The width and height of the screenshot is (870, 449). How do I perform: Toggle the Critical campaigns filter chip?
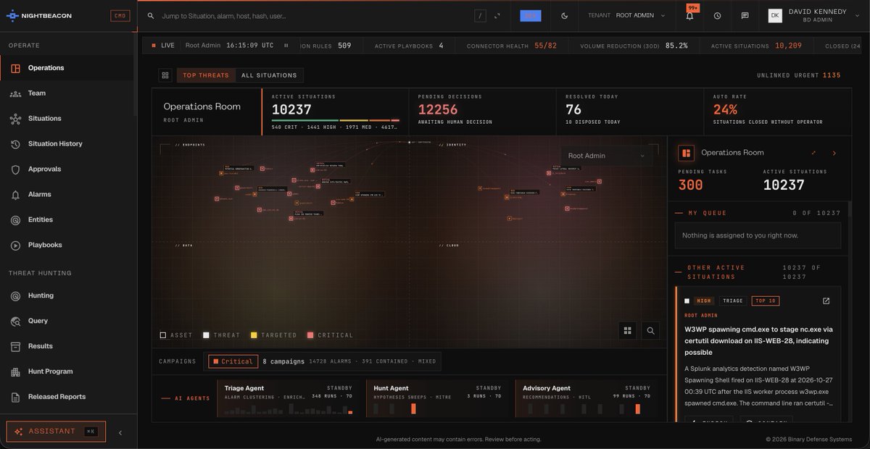pos(233,361)
